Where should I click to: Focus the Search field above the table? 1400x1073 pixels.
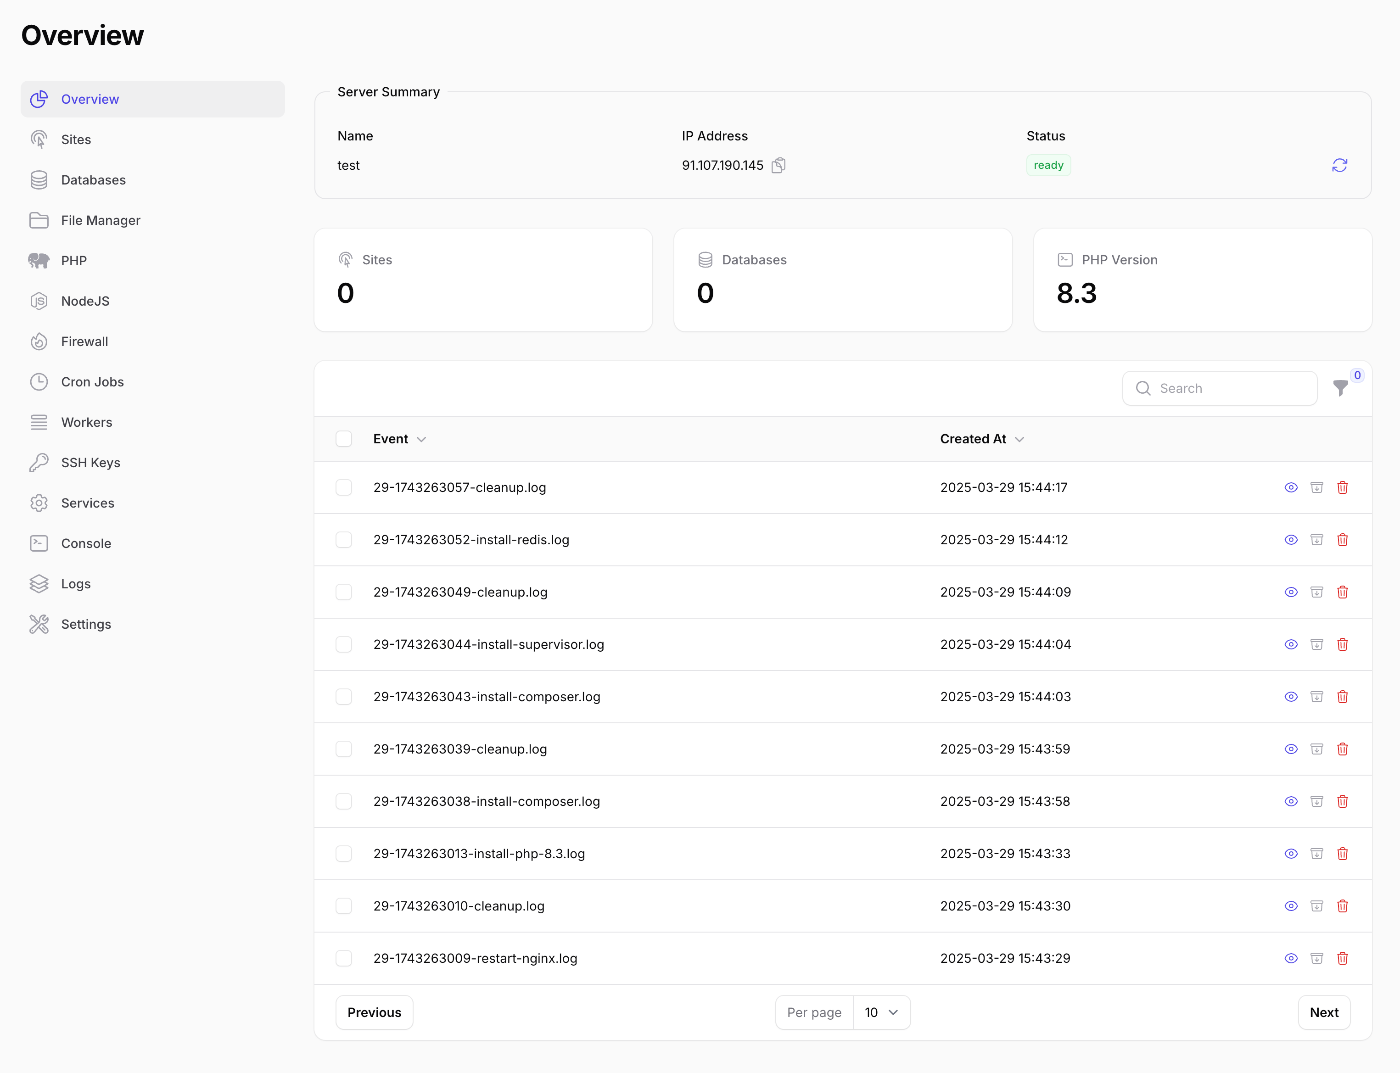point(1220,388)
